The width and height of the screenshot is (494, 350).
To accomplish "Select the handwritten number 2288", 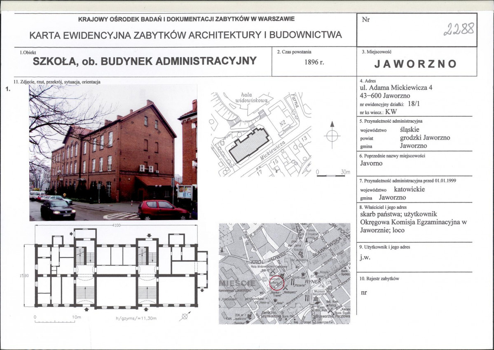I will point(459,30).
